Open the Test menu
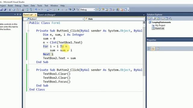 coord(46,6)
